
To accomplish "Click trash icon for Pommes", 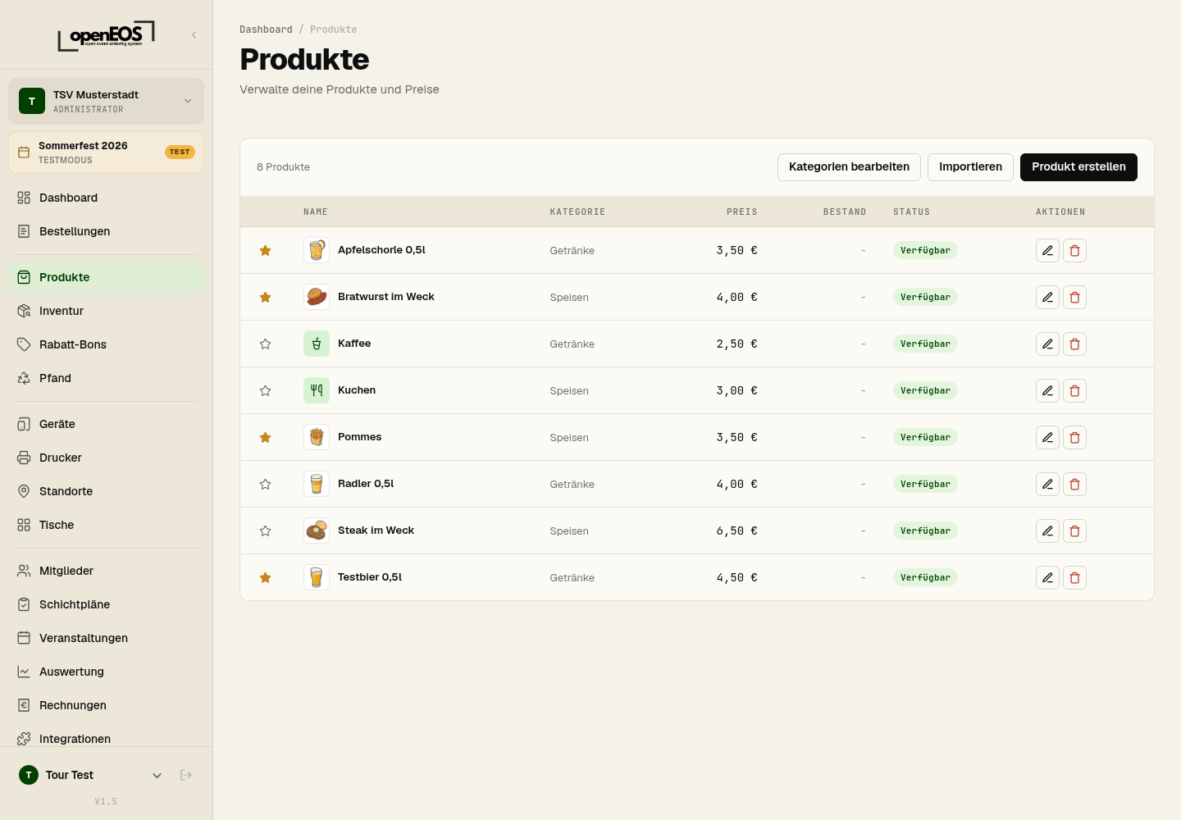I will click(1074, 437).
